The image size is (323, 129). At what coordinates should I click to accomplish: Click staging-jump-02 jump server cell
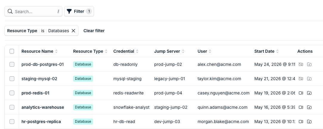pyautogui.click(x=171, y=107)
